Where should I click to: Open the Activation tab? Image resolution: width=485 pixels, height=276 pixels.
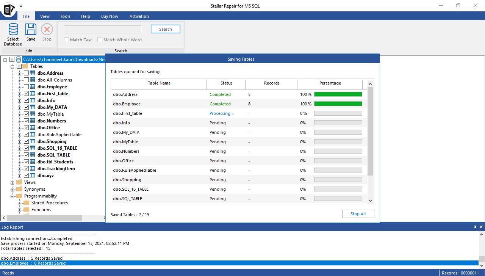pyautogui.click(x=139, y=16)
